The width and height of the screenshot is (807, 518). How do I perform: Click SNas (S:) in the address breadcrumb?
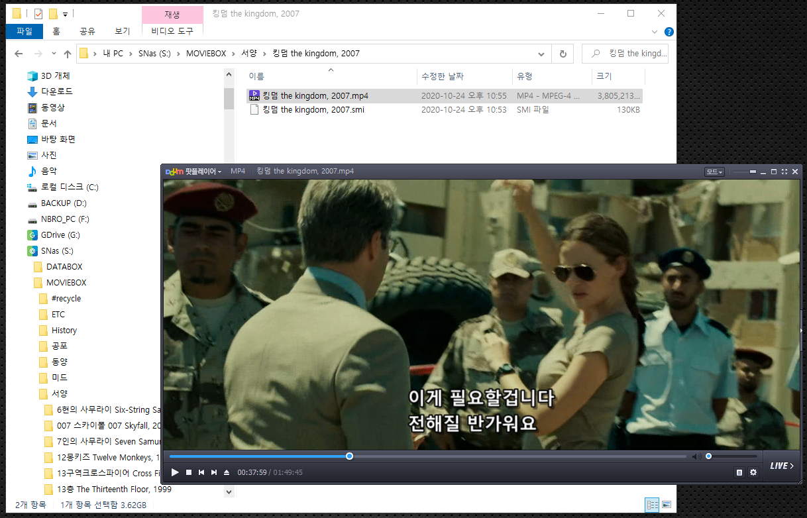(154, 54)
